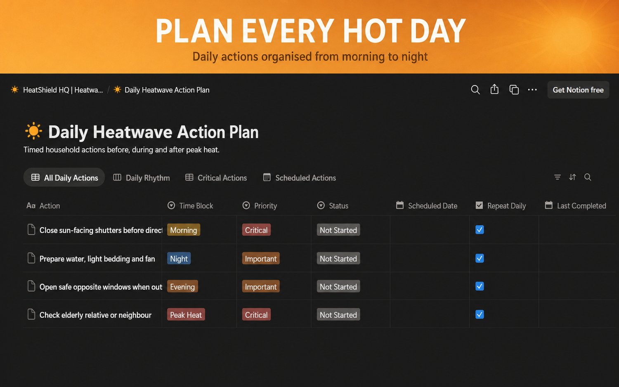619x387 pixels.
Task: Toggle Repeat Daily checkbox for Prepare water row
Action: [480, 258]
